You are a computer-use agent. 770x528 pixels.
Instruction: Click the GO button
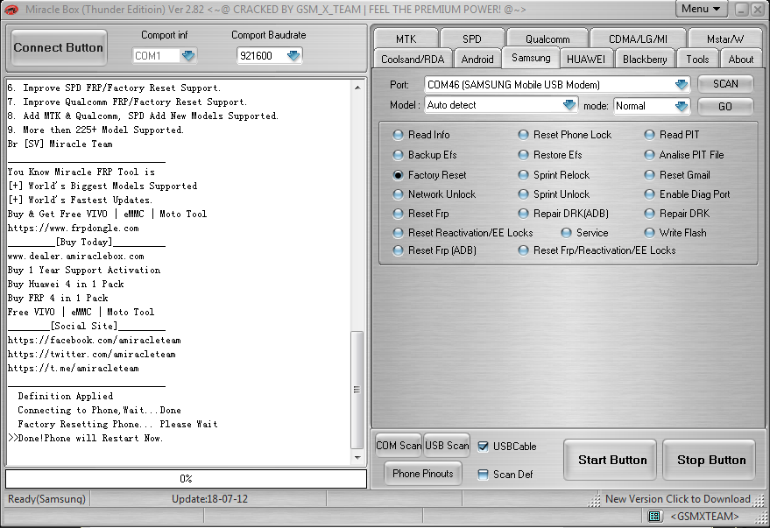[x=725, y=106]
